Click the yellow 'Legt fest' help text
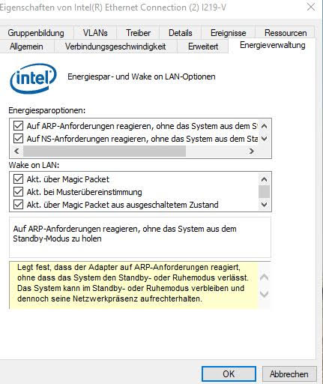This screenshot has height=384, width=323. tap(133, 283)
